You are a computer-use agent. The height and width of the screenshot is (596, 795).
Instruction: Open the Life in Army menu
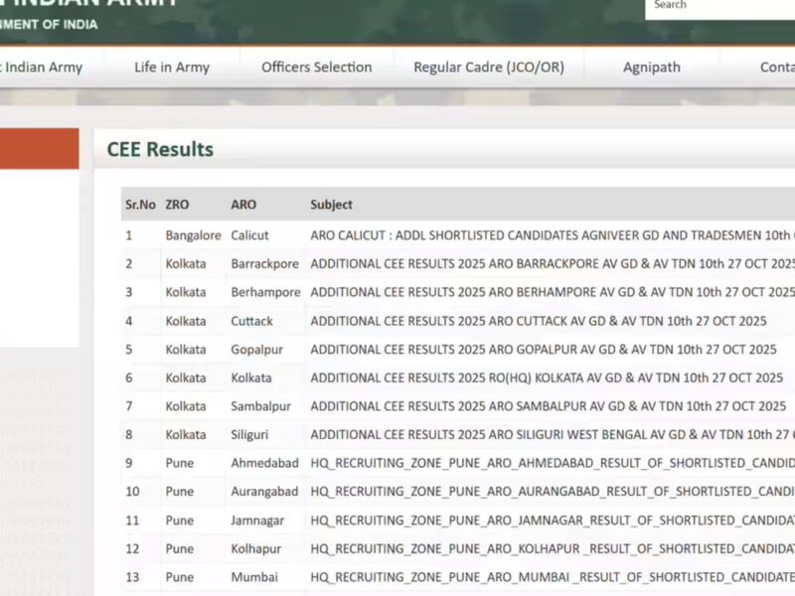click(172, 68)
